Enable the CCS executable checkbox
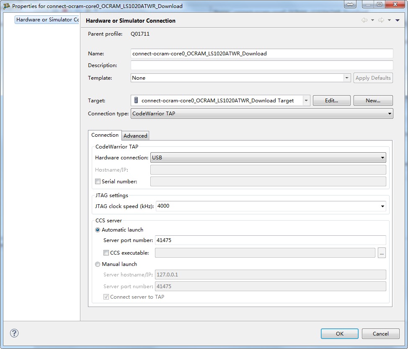Screen dimensions: 408x349 [x=106, y=253]
